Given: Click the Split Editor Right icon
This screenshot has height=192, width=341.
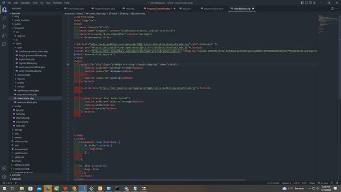Looking at the screenshot, I should coord(332,9).
